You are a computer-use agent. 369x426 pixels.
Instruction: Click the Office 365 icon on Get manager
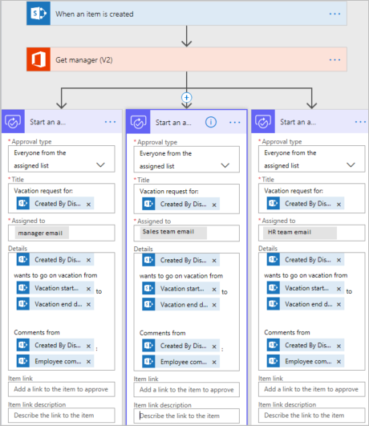tap(39, 59)
